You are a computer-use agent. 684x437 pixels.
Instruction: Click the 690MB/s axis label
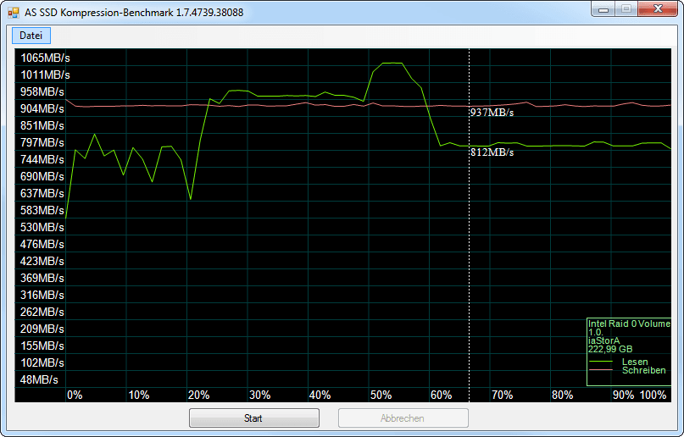click(42, 176)
